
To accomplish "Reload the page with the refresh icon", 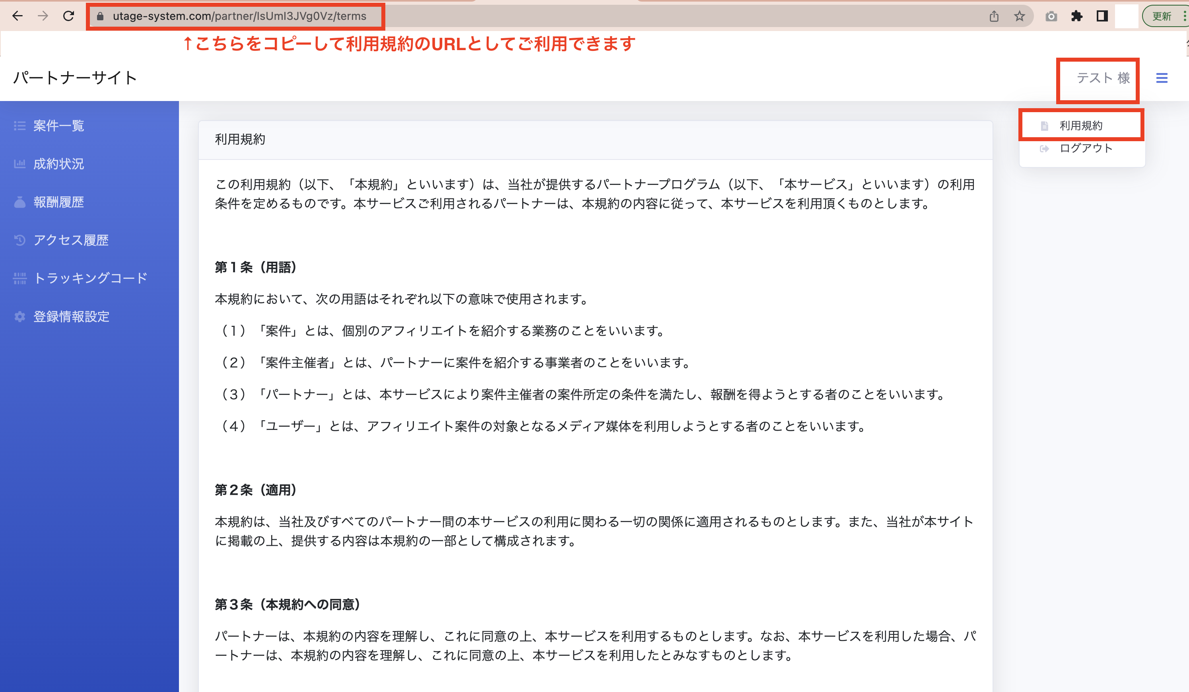I will pyautogui.click(x=69, y=16).
